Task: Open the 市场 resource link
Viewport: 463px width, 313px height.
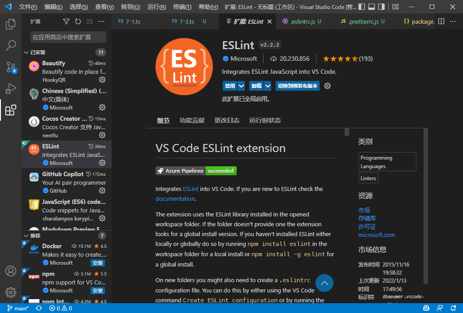Action: [x=364, y=210]
